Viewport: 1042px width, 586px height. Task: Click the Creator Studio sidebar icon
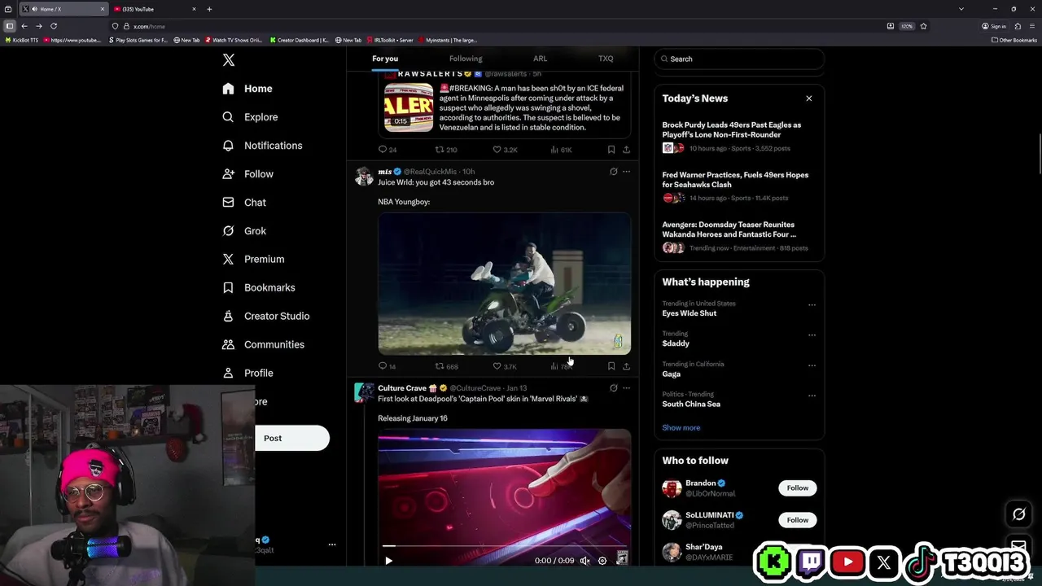click(x=228, y=317)
